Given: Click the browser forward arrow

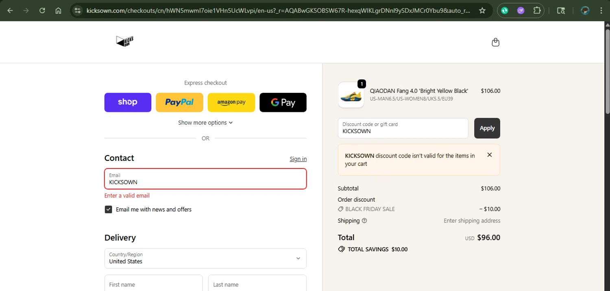Looking at the screenshot, I should coord(26,11).
